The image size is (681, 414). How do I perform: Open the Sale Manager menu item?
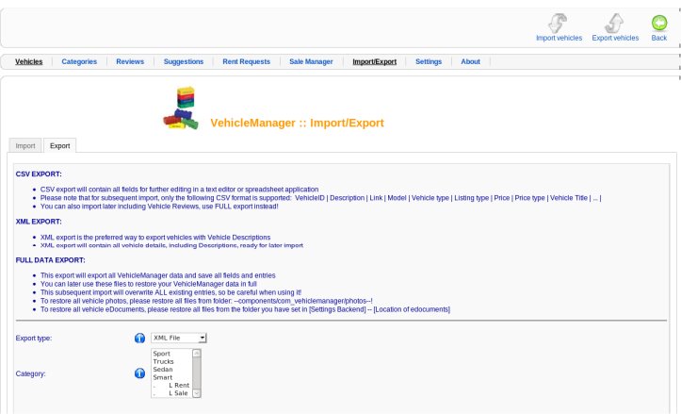click(311, 61)
